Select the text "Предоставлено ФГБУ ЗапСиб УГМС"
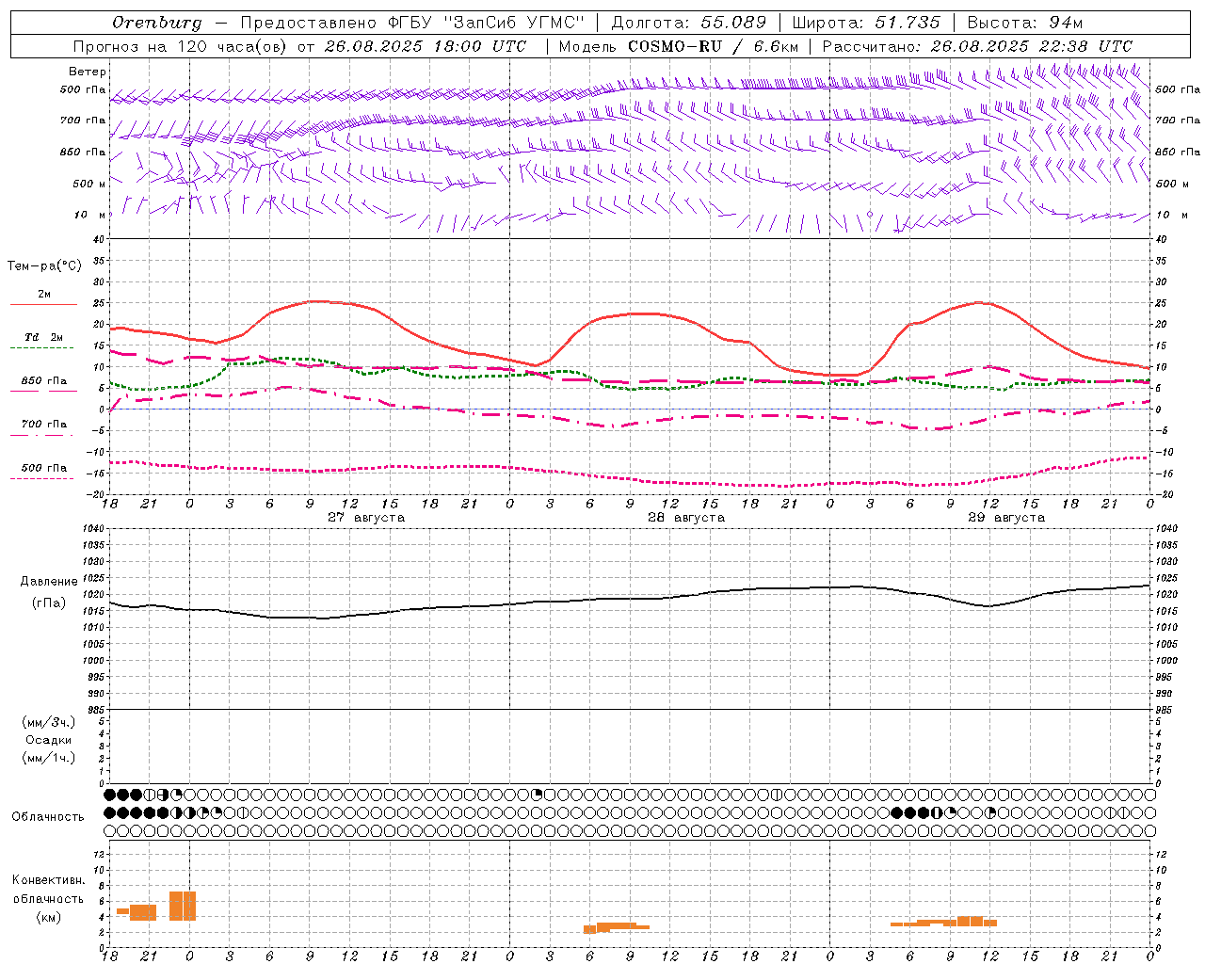The height and width of the screenshot is (964, 1205). (413, 23)
